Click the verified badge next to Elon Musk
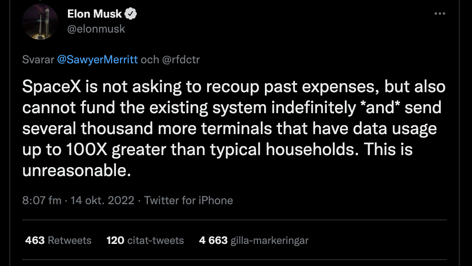 point(131,14)
